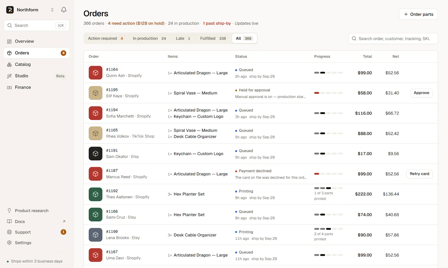
Task: Focus the sidebar Search field
Action: [36, 25]
